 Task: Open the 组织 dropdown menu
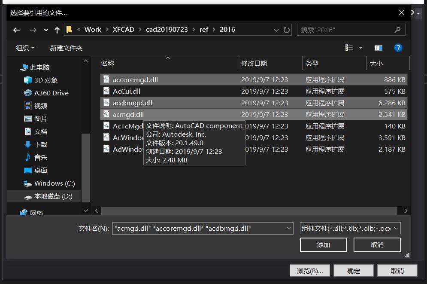[25, 47]
